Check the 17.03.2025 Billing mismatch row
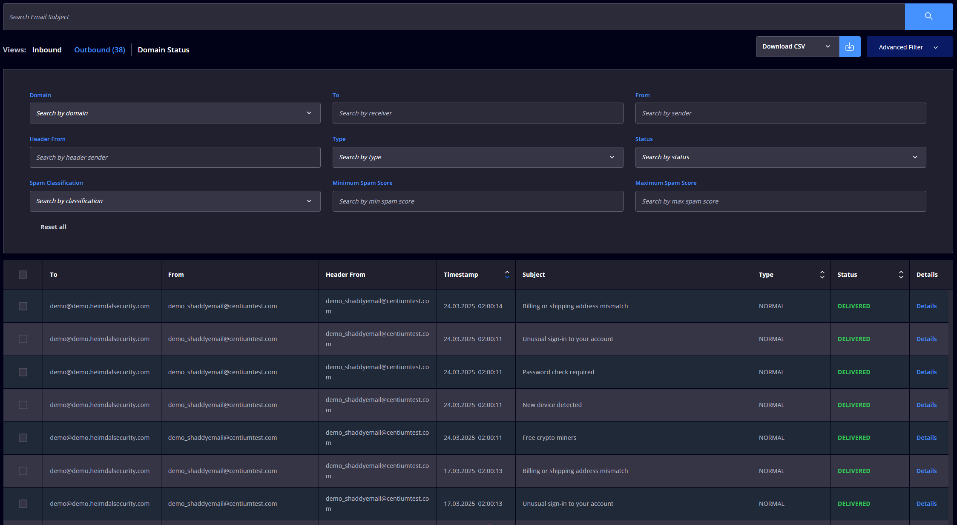Viewport: 957px width, 525px height. (23, 471)
